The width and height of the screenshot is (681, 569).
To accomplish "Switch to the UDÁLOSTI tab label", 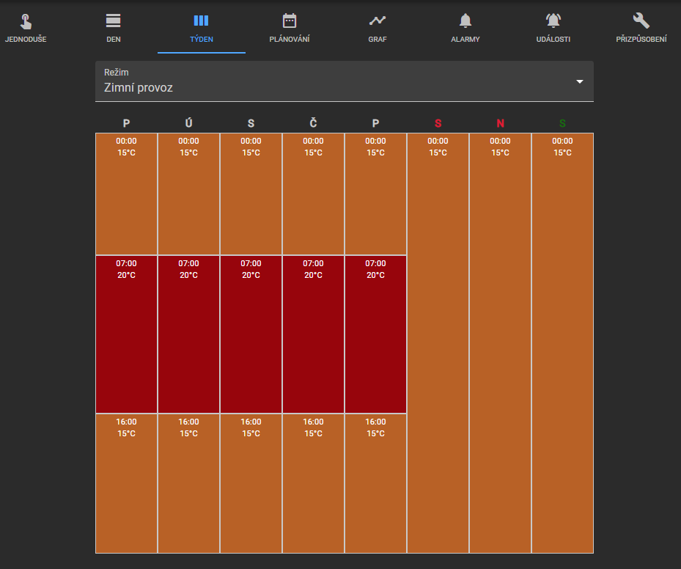I will click(x=553, y=39).
